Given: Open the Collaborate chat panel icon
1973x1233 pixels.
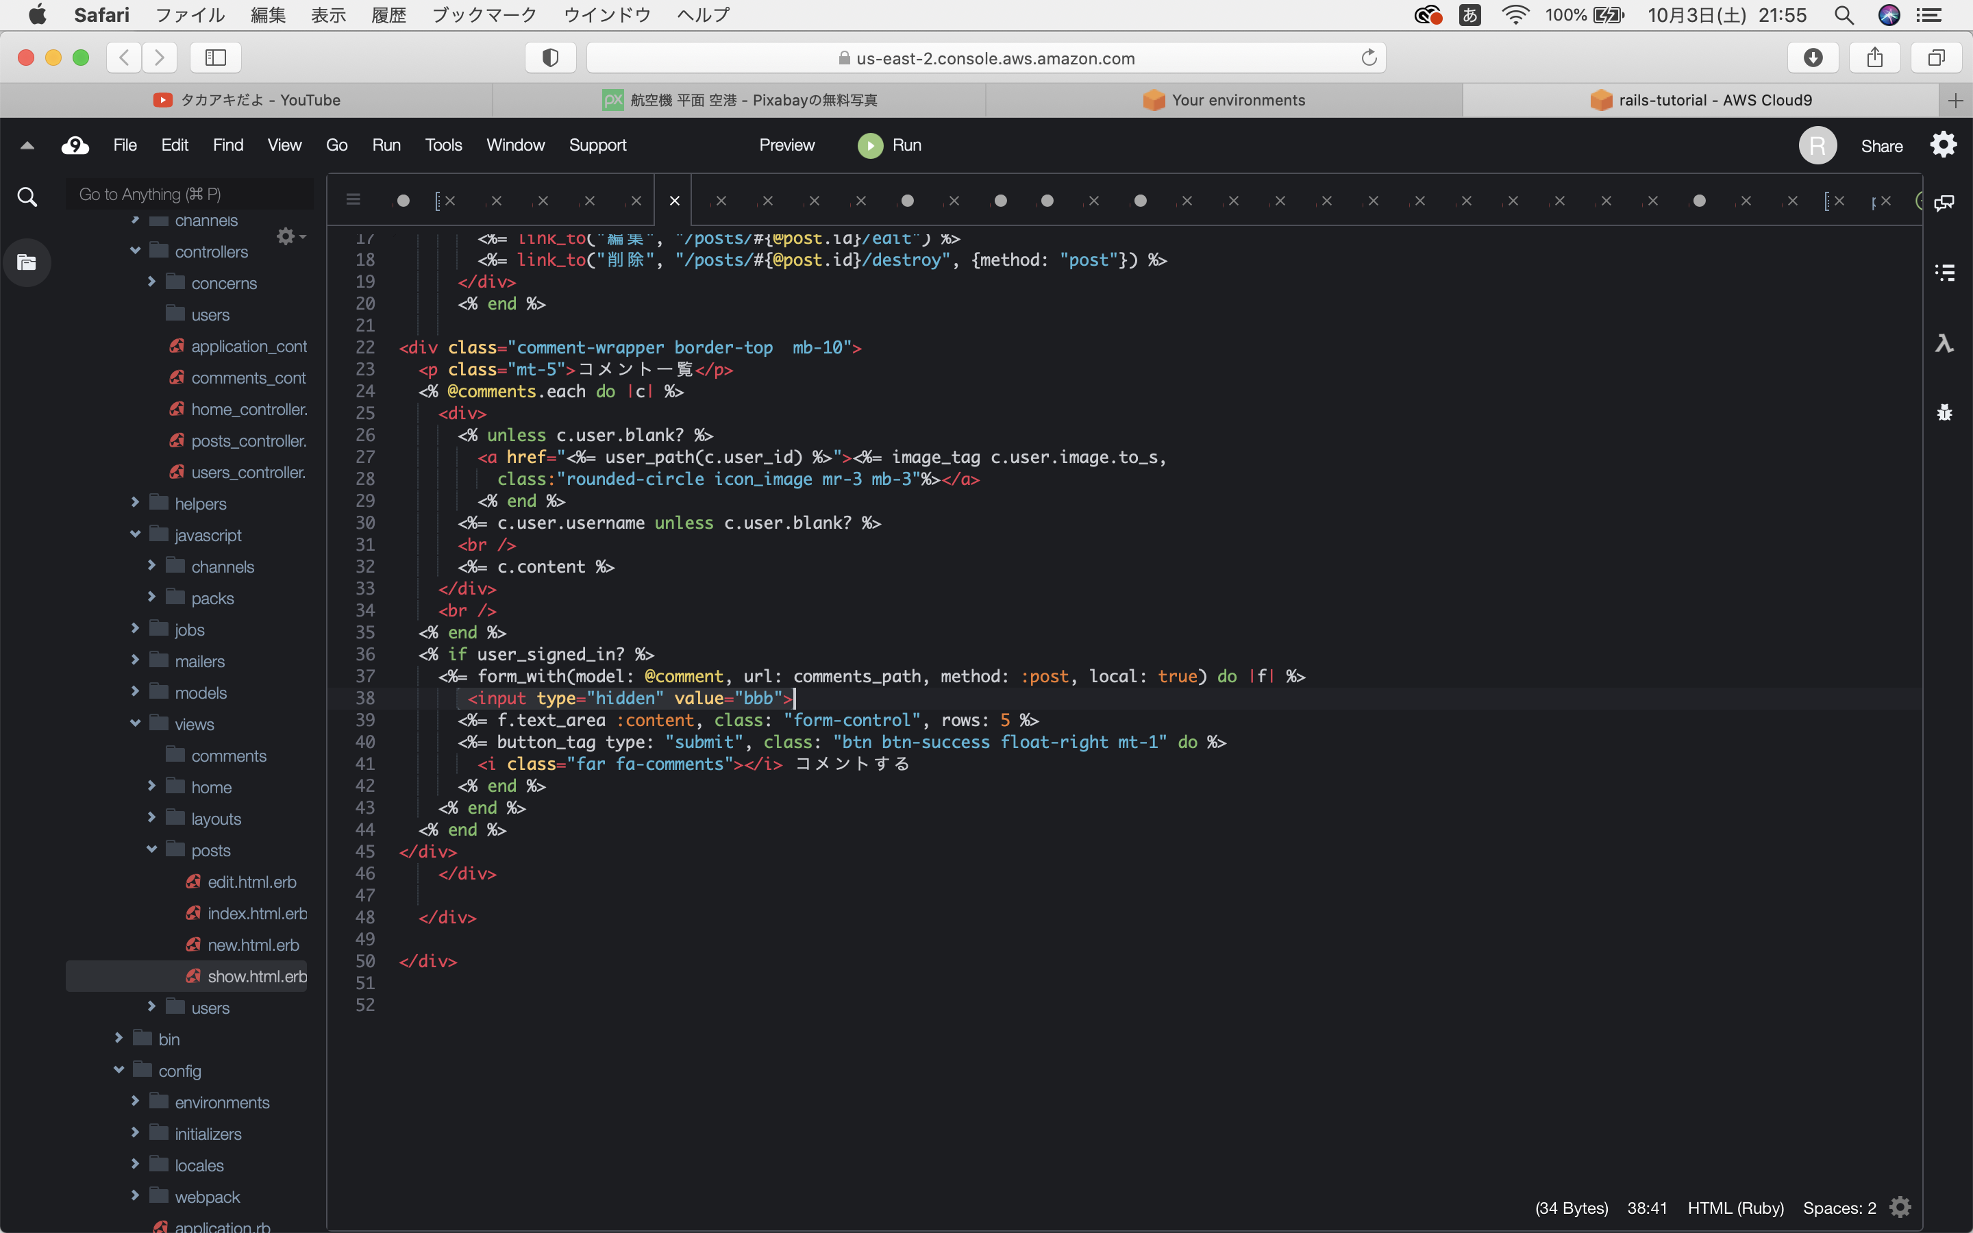Looking at the screenshot, I should 1944,202.
